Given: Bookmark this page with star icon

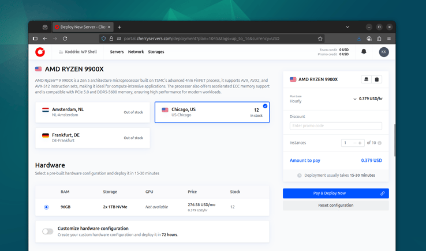Looking at the screenshot, I should click(x=320, y=39).
